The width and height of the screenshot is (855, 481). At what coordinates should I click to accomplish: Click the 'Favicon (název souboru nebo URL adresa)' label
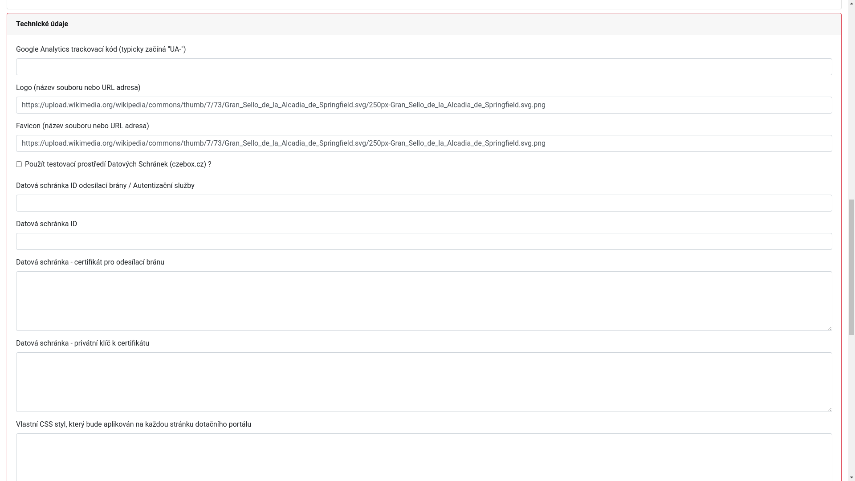[x=82, y=126]
